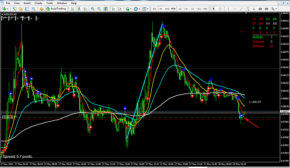Switch to Line Chart display
This screenshot has height=168, width=290.
point(85,9)
